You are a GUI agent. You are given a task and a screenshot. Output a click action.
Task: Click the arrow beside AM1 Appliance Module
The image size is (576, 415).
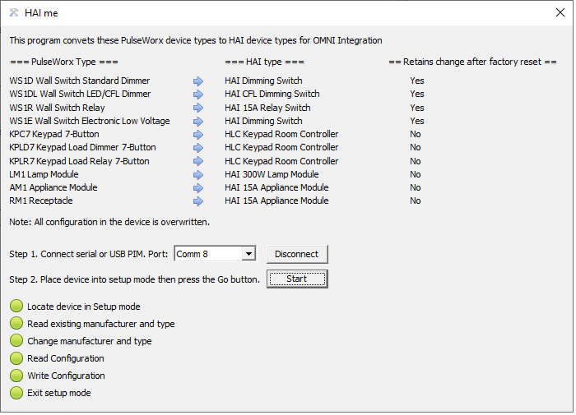tap(198, 188)
